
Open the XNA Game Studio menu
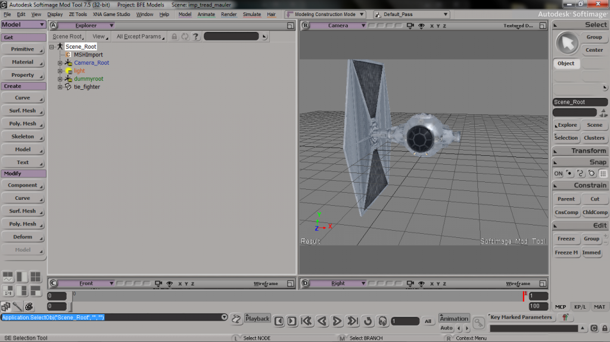click(x=111, y=14)
